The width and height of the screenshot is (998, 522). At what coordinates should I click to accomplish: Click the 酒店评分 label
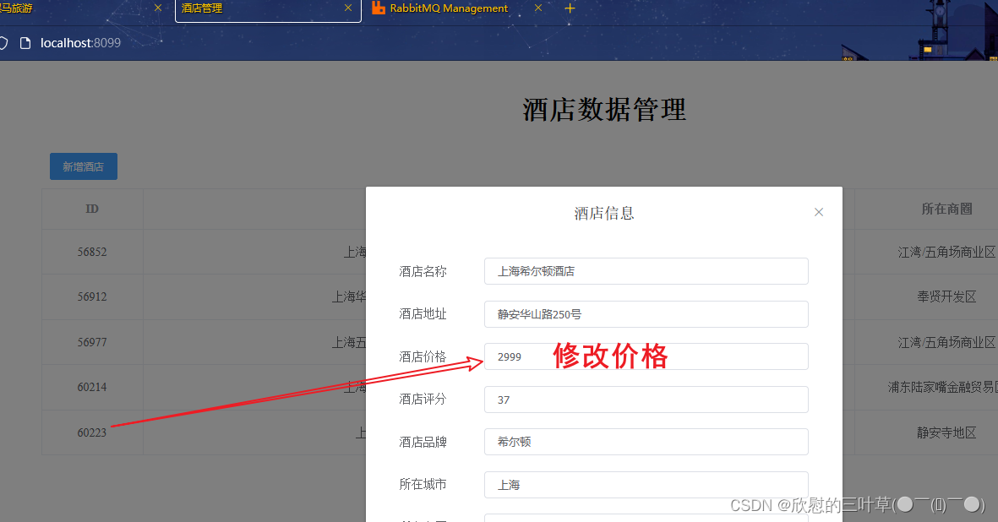[x=423, y=400]
